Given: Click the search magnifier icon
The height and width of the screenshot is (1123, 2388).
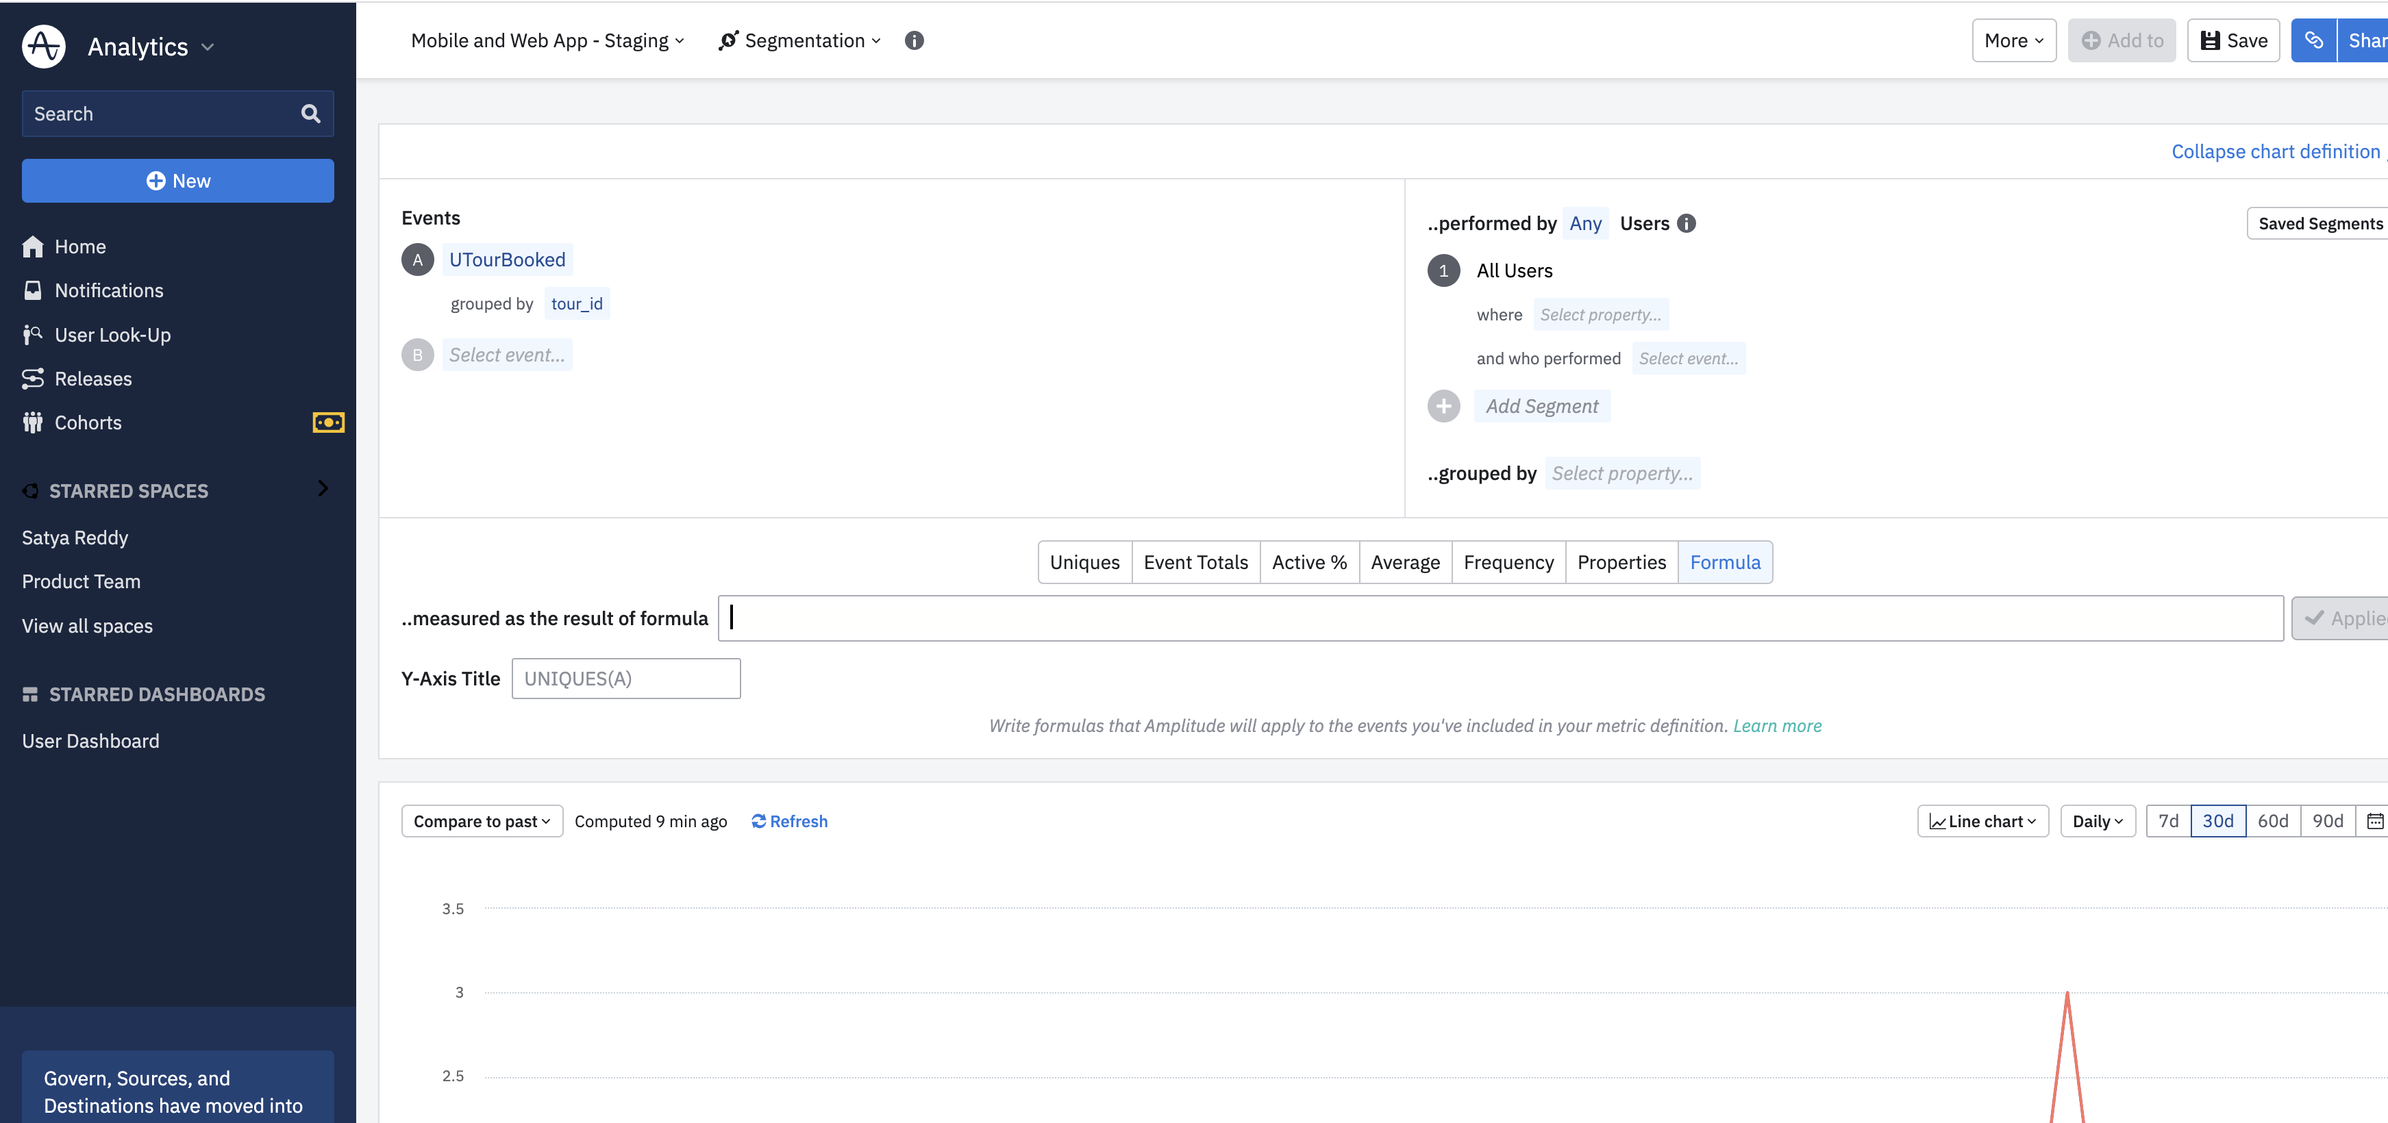Looking at the screenshot, I should click(310, 114).
